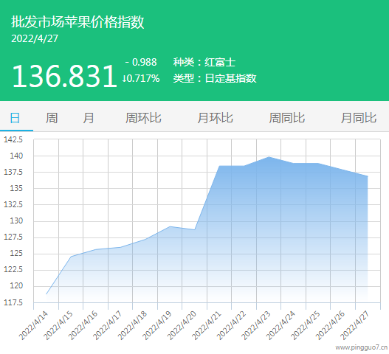
Task: Click the index value 136.831
Action: [64, 76]
